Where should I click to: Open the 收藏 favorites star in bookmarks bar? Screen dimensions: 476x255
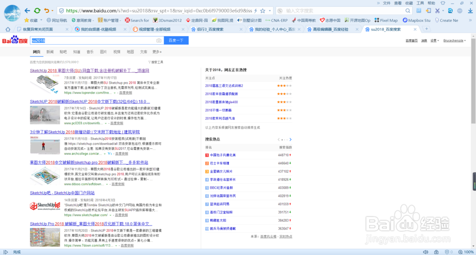click(30, 20)
